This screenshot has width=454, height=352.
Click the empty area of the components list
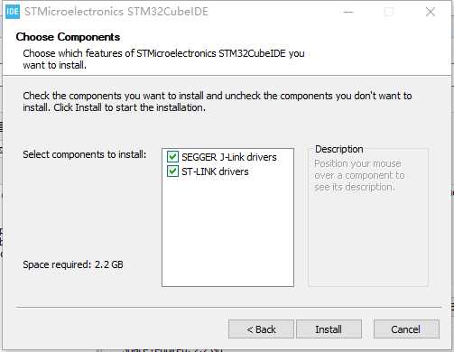[227, 232]
